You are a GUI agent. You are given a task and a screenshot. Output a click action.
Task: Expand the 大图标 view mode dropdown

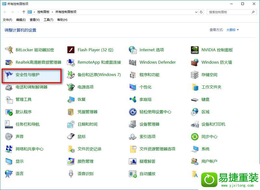tap(232, 30)
